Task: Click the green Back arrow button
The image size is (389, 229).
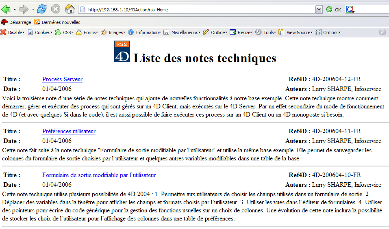Action: tap(6, 9)
